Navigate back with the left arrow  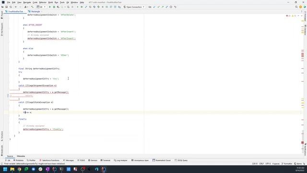click(x=16, y=7)
